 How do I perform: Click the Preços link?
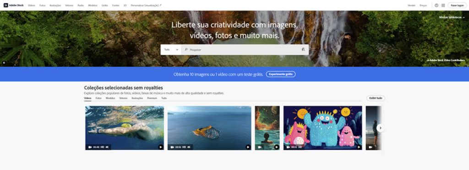(x=423, y=5)
